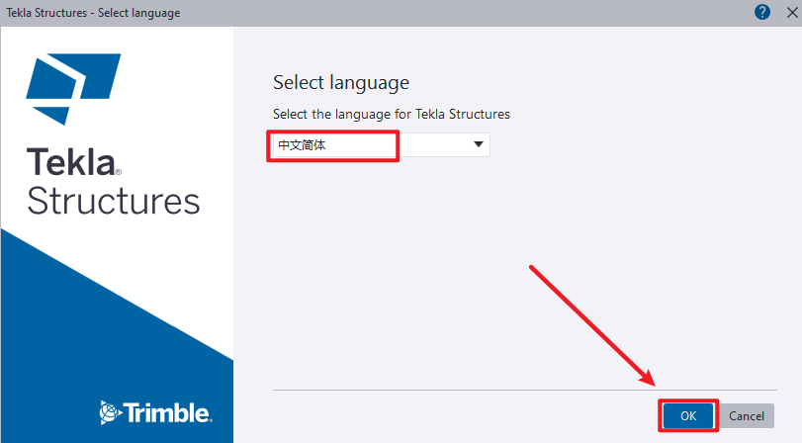Click the title bar text 'Tekla Structures - Select language'
This screenshot has width=802, height=443.
click(93, 13)
